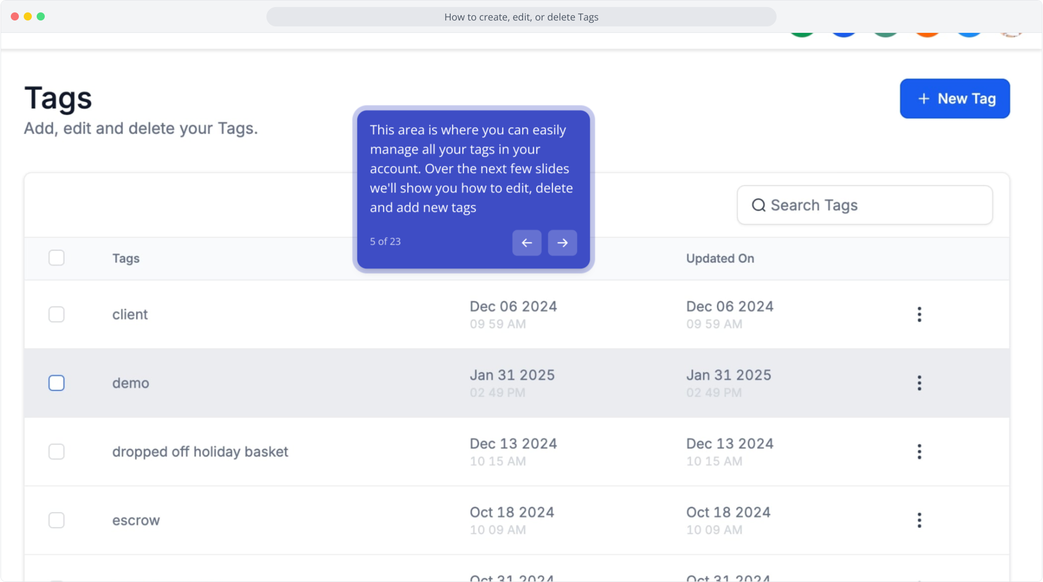The height and width of the screenshot is (582, 1043).
Task: Click the Tags page heading
Action: [x=58, y=99]
